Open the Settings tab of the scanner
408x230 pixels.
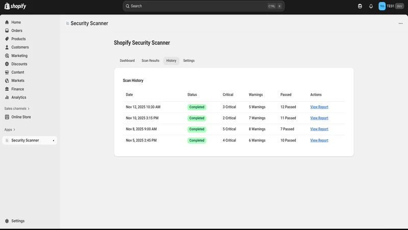point(189,60)
